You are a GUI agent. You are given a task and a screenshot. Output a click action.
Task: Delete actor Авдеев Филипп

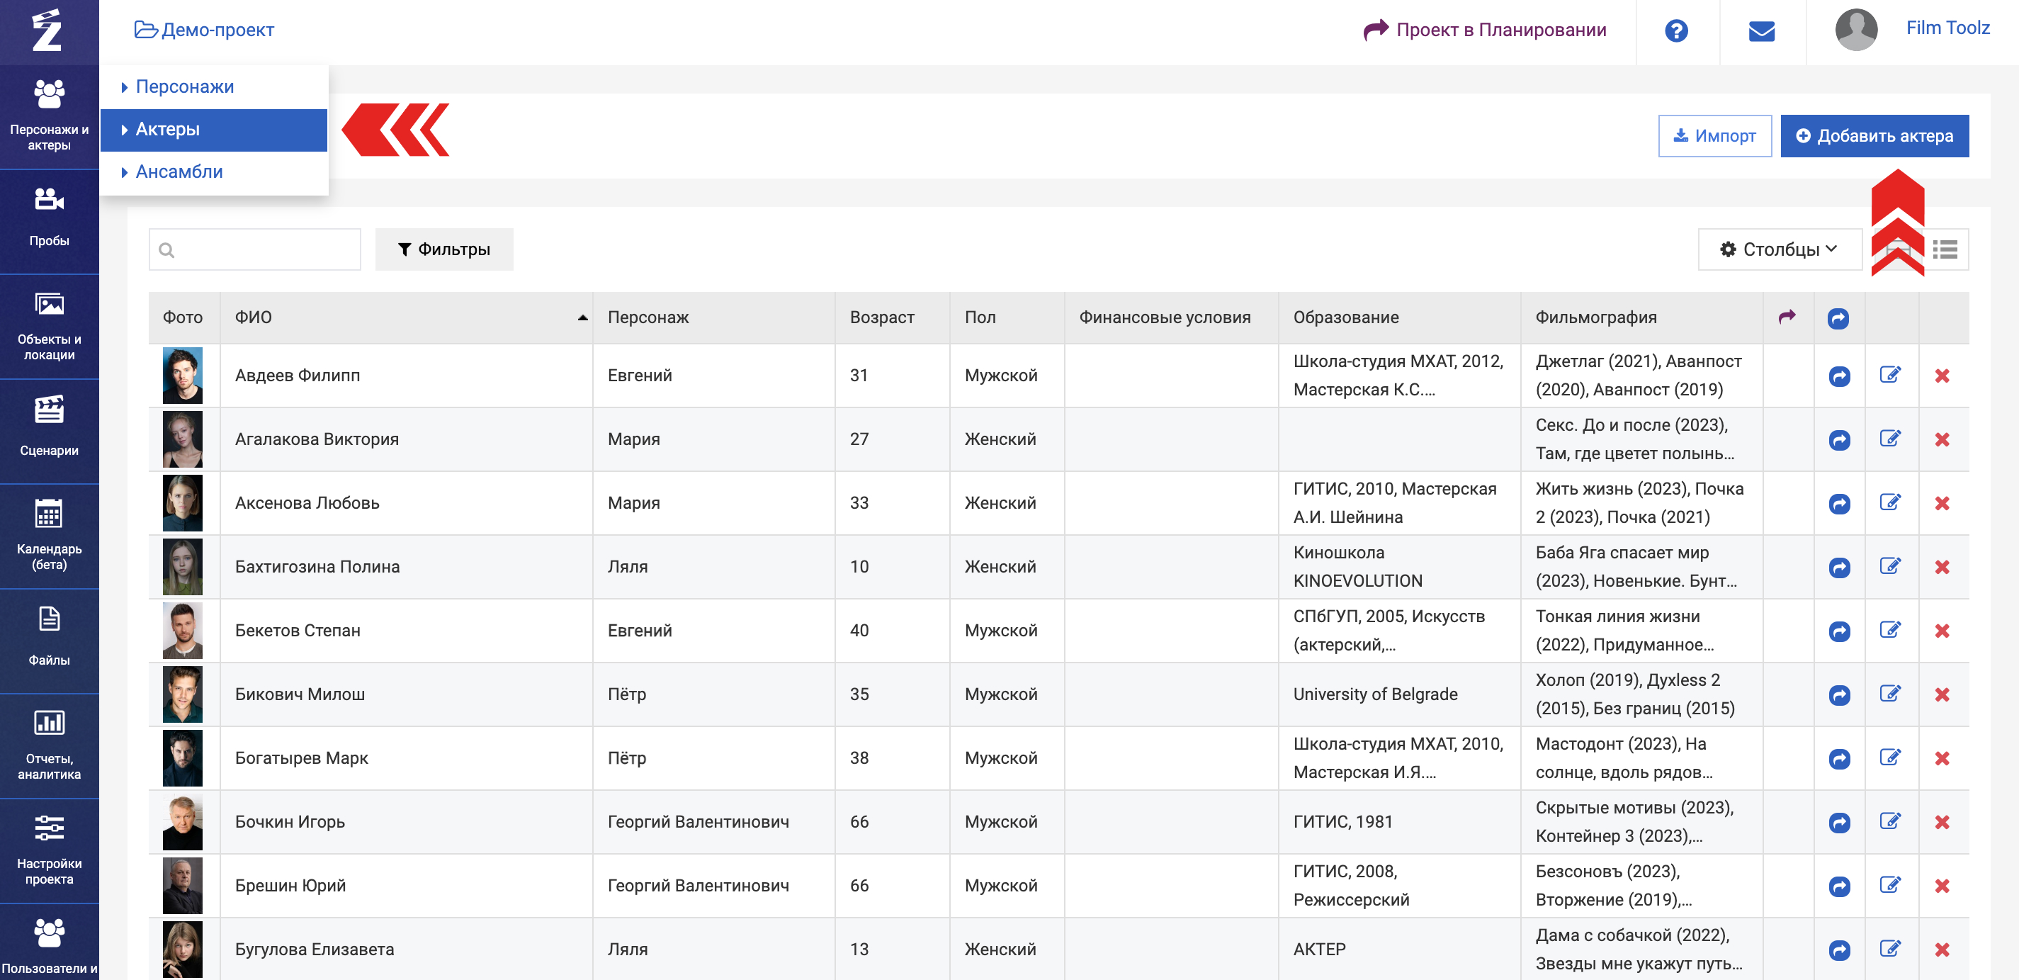1941,376
